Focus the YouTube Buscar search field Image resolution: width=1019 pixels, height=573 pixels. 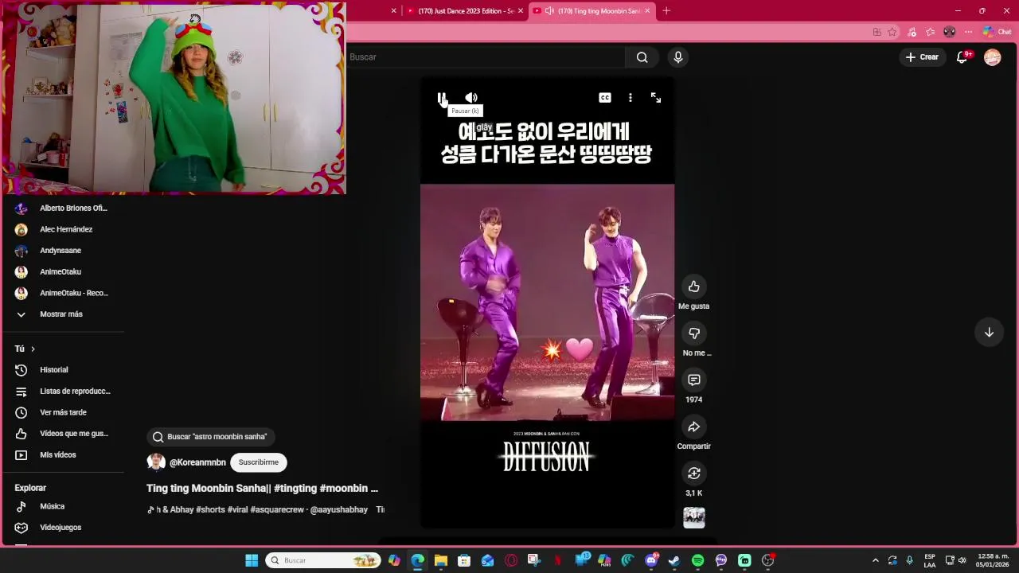[486, 57]
